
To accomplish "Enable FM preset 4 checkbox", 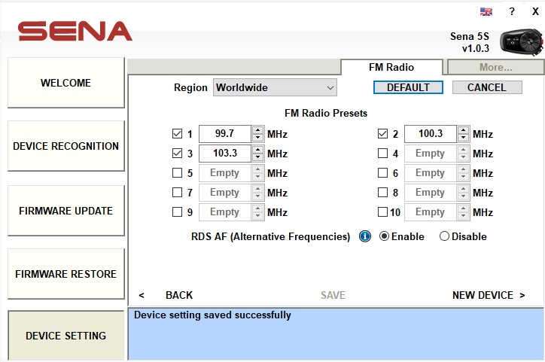I will click(x=382, y=154).
